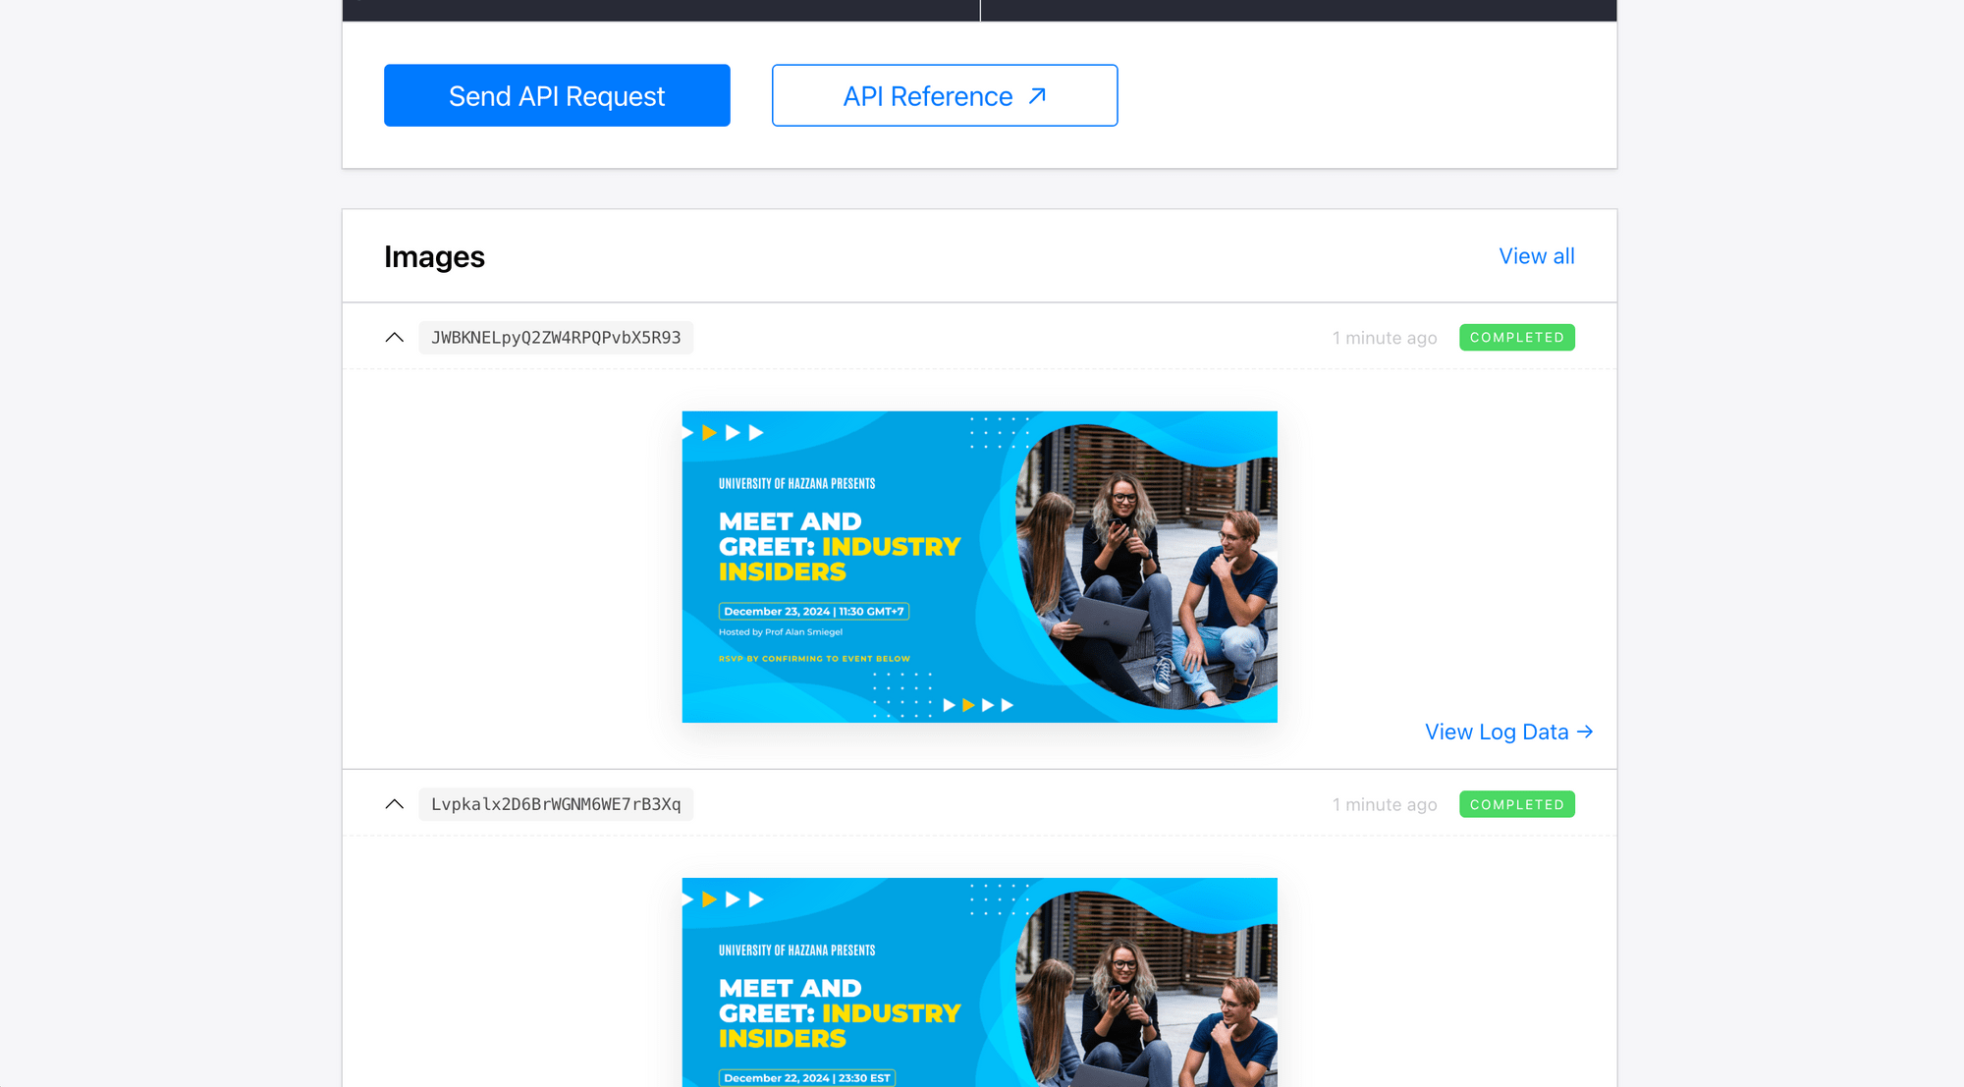Click yellow play arrow atop first banner

[x=709, y=433]
